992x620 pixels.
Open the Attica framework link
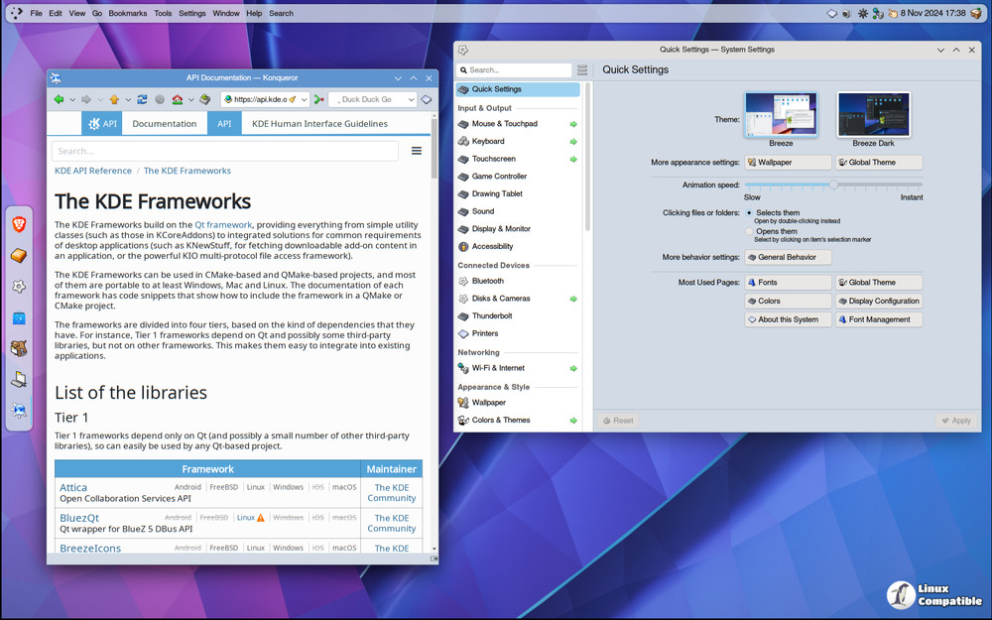point(73,488)
